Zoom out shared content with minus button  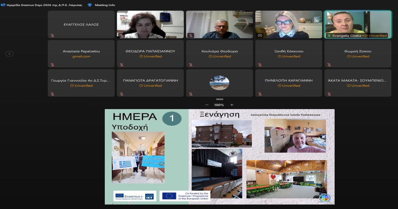pyautogui.click(x=207, y=105)
